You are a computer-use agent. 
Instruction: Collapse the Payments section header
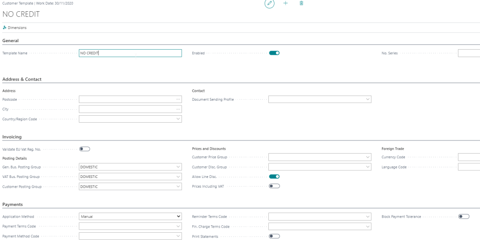coord(13,205)
